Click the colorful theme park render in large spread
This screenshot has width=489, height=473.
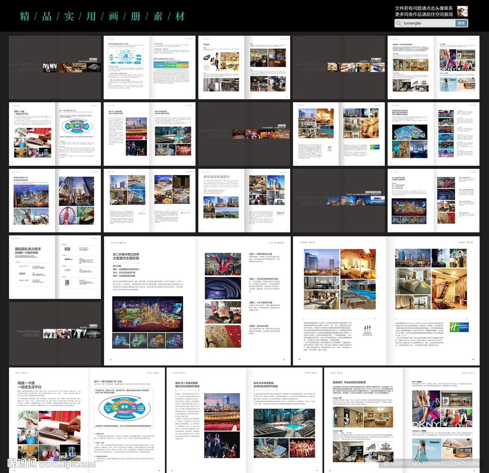(148, 314)
